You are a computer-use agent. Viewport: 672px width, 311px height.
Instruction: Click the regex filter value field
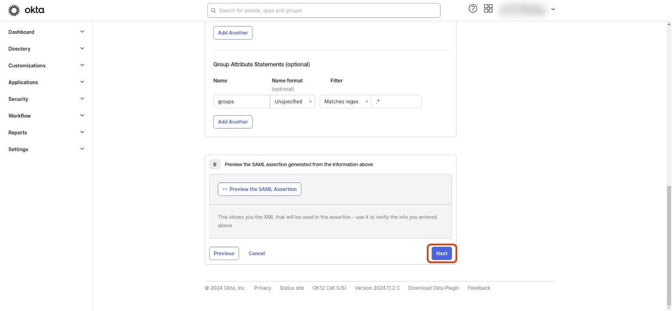(397, 102)
